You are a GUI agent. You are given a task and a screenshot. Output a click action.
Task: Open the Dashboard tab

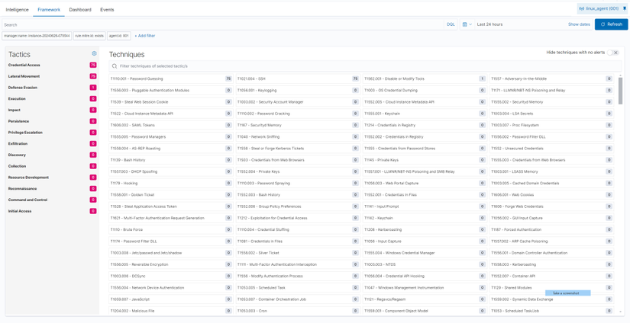(80, 10)
